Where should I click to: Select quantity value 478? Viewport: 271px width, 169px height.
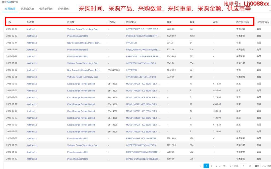(191, 138)
